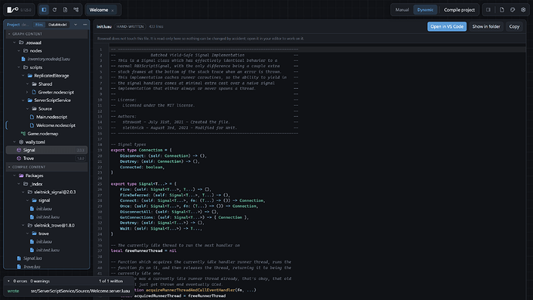
Task: Collapse the nodes folder chevron
Action: 19,51
